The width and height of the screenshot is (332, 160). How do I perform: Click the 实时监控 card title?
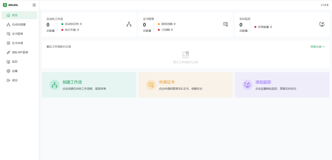click(x=245, y=19)
